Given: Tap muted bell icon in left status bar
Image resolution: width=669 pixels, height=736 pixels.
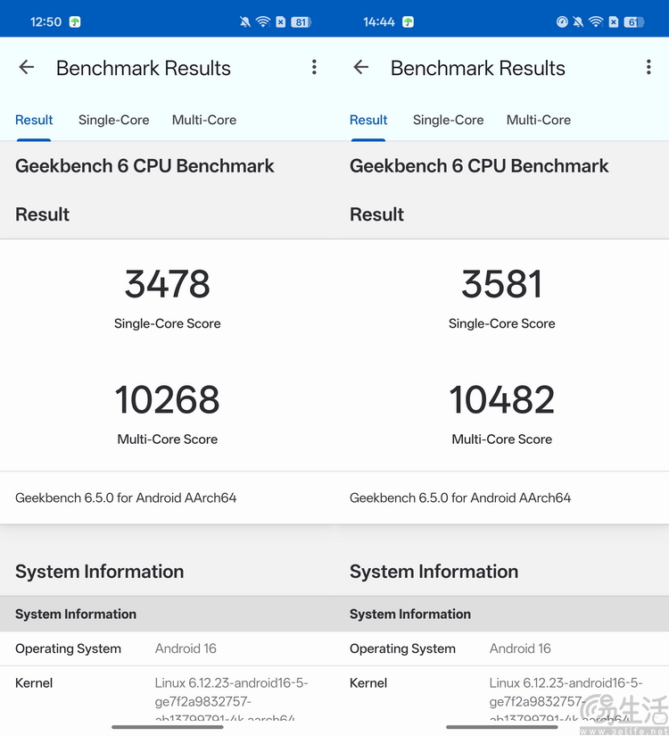Looking at the screenshot, I should tap(245, 21).
